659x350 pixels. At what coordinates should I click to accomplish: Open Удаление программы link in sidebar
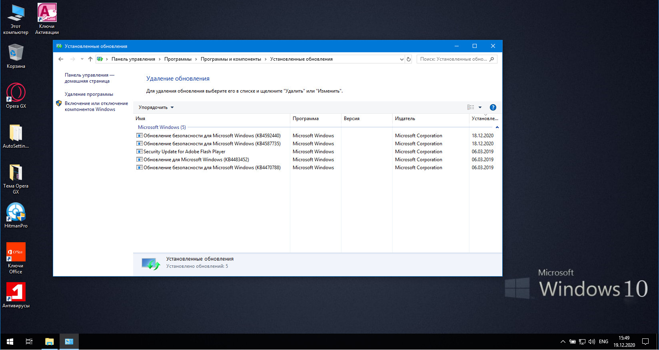coord(89,94)
